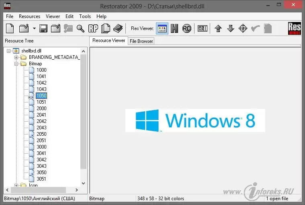Open the Resources menu
This screenshot has height=205, width=305.
pos(29,16)
